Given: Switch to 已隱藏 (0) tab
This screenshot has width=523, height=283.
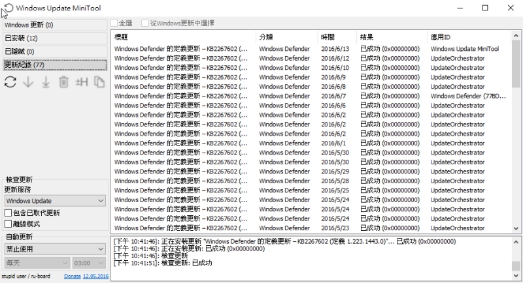Looking at the screenshot, I should click(55, 52).
